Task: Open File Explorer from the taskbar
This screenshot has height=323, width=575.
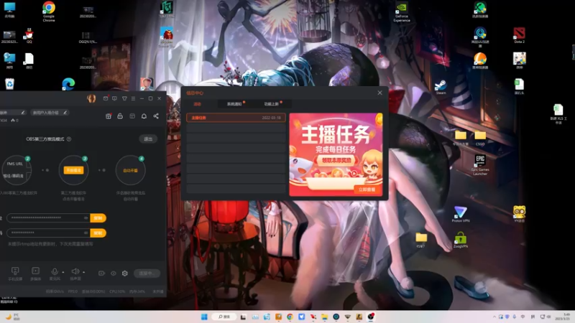Action: tap(325, 317)
